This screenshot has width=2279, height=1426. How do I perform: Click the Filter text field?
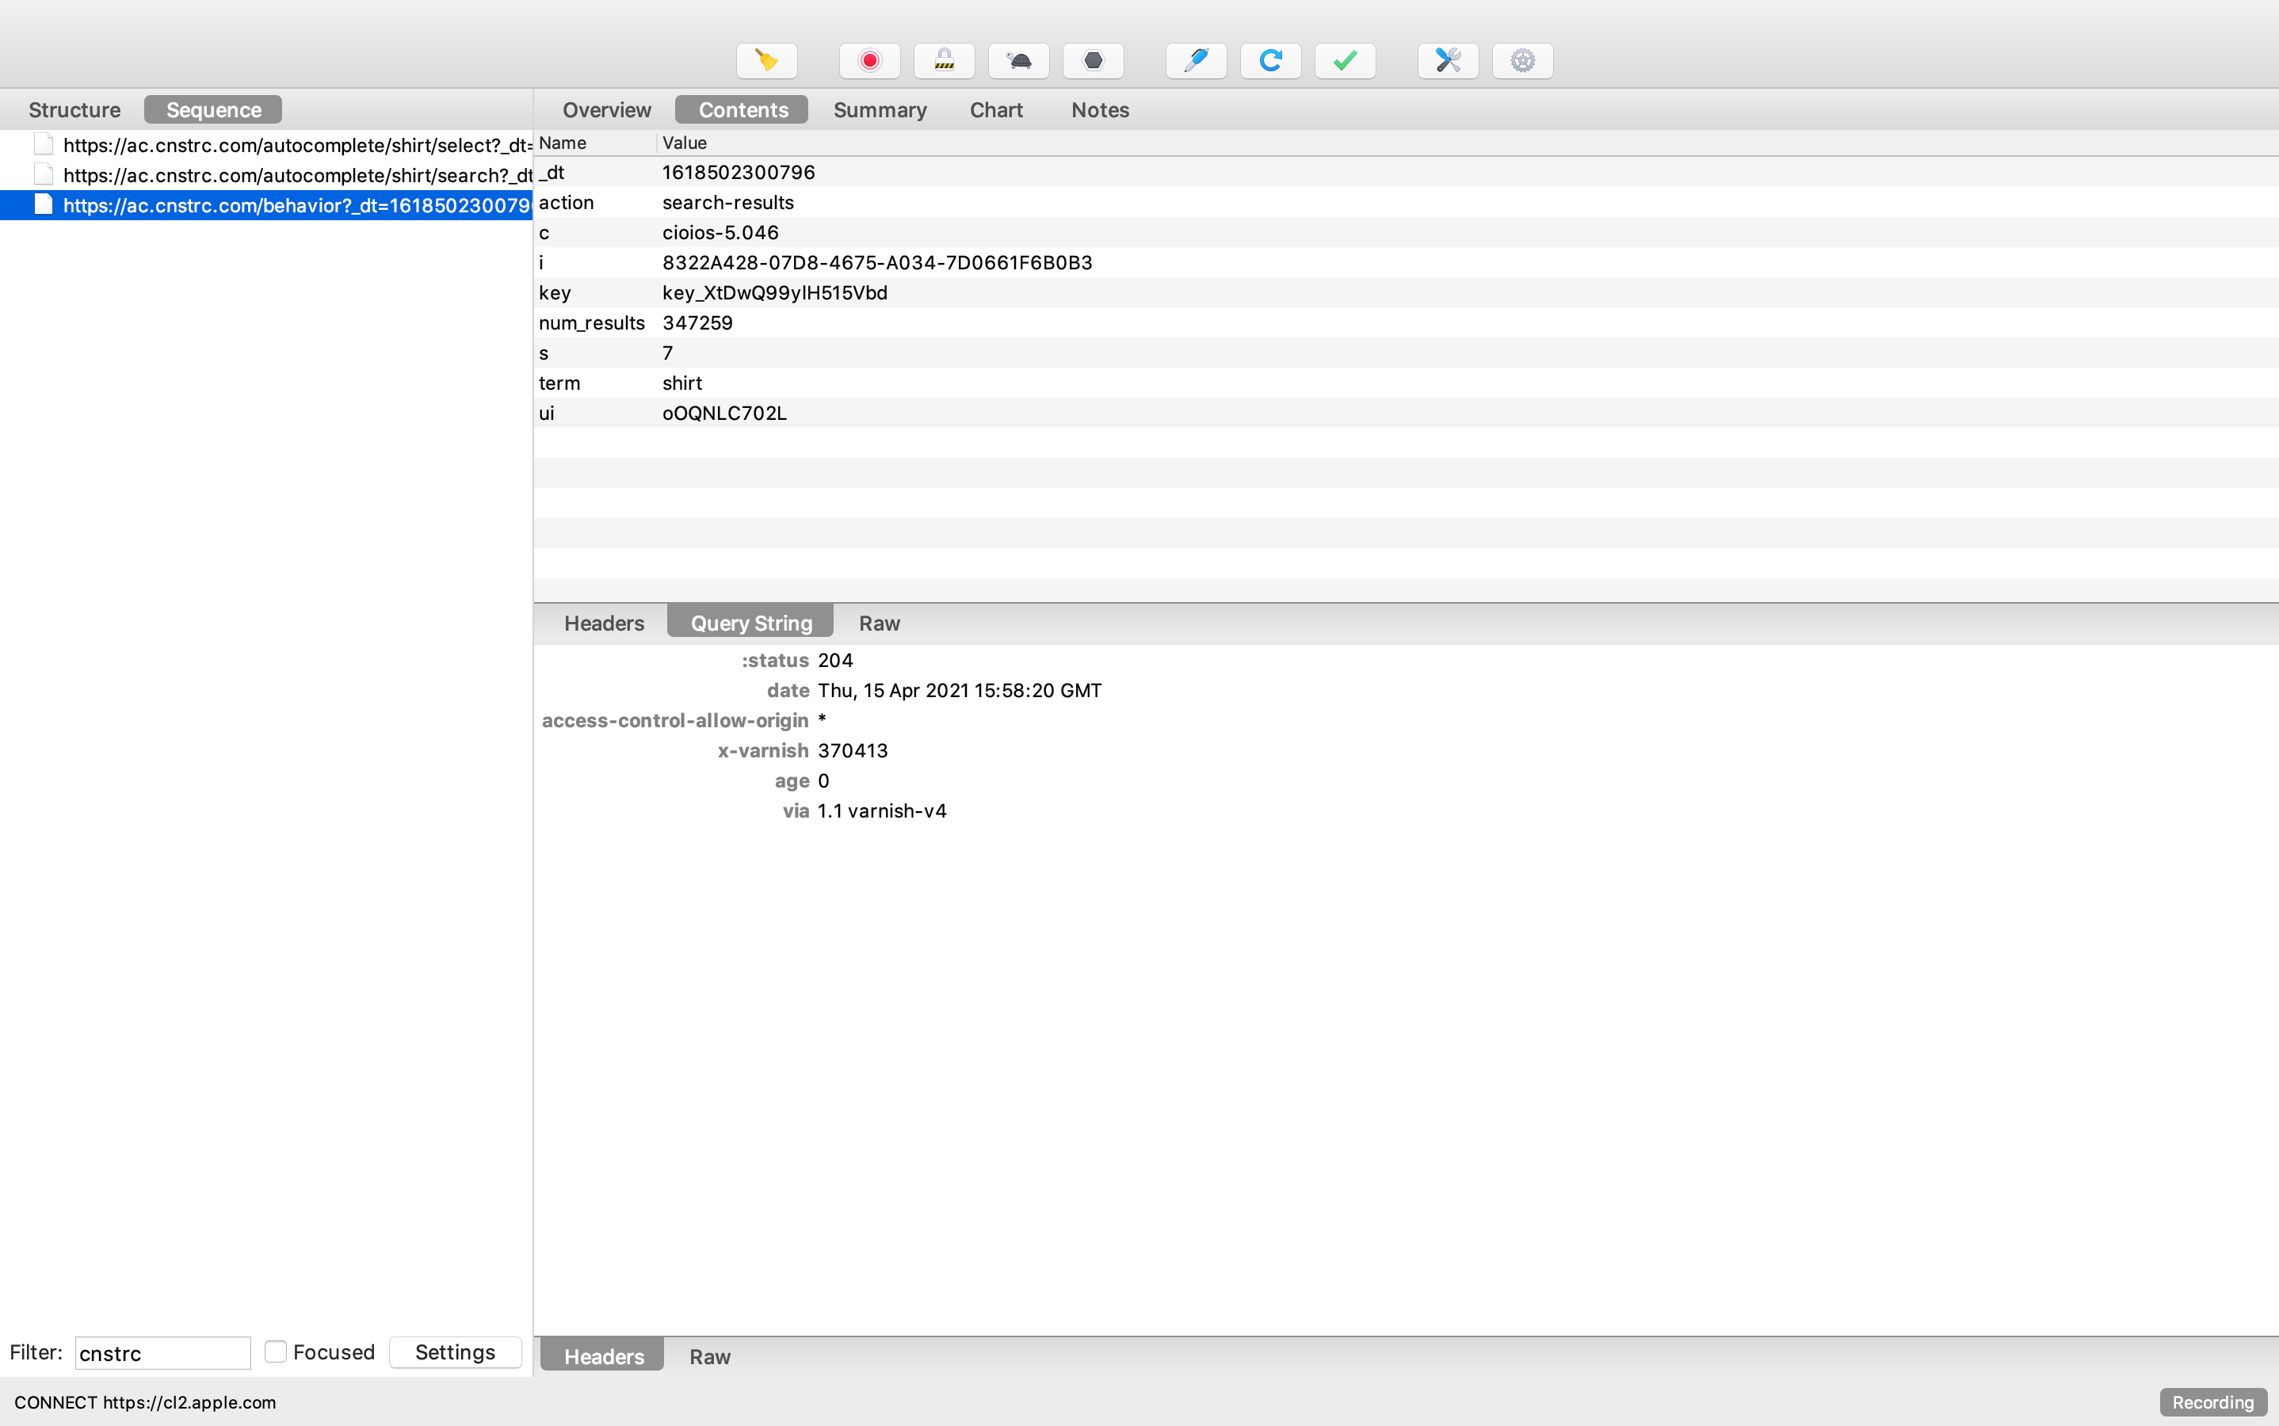(162, 1352)
